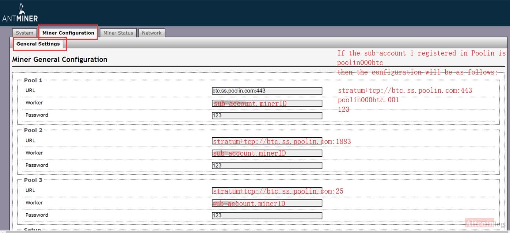Open the Miner Status tab

pyautogui.click(x=118, y=33)
